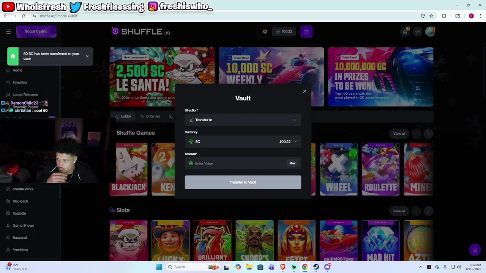486x273 pixels.
Task: Click the Social Casino button
Action: click(36, 31)
